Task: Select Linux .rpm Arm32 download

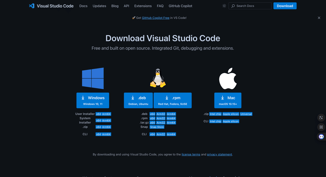Action: click(x=161, y=118)
